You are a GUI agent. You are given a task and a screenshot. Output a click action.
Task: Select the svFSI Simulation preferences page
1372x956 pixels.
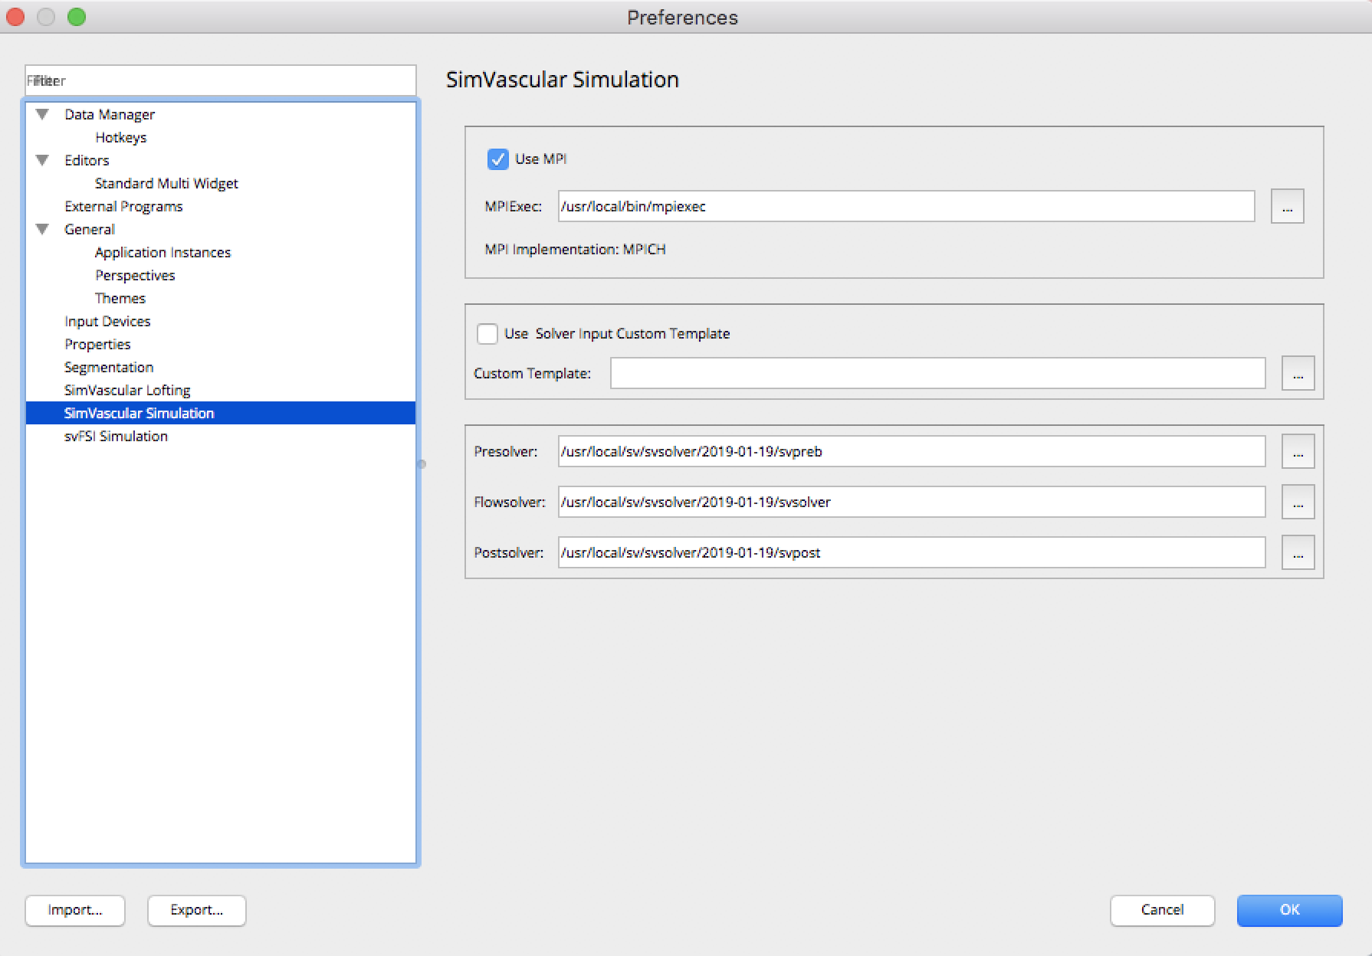(115, 436)
